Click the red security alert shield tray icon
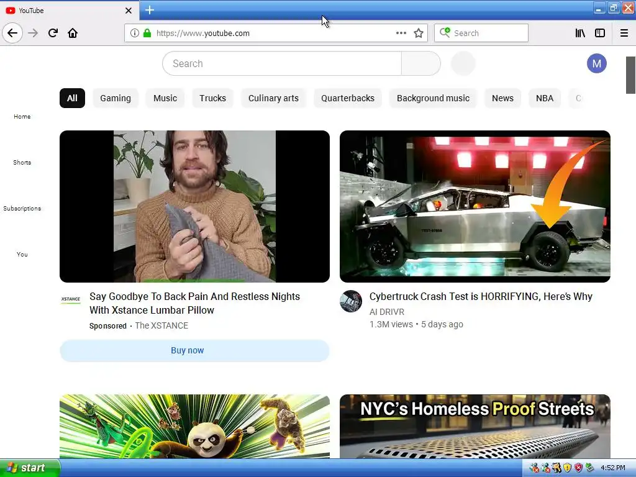636x477 pixels. tap(578, 468)
